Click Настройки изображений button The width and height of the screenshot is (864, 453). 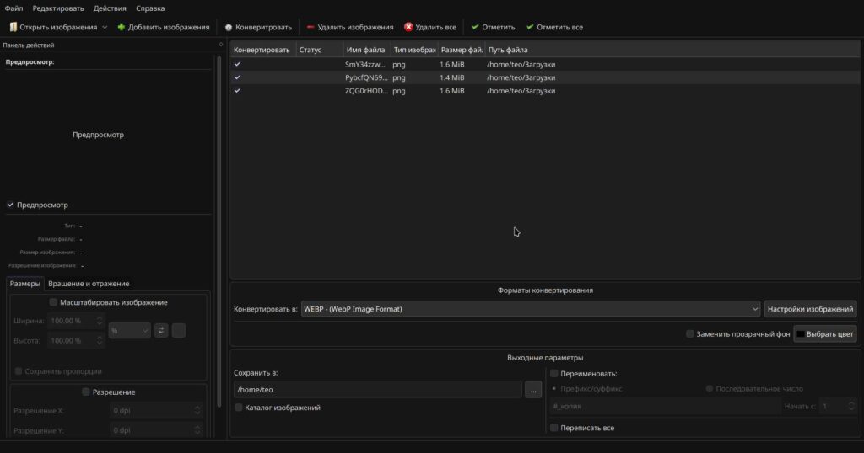coord(810,309)
